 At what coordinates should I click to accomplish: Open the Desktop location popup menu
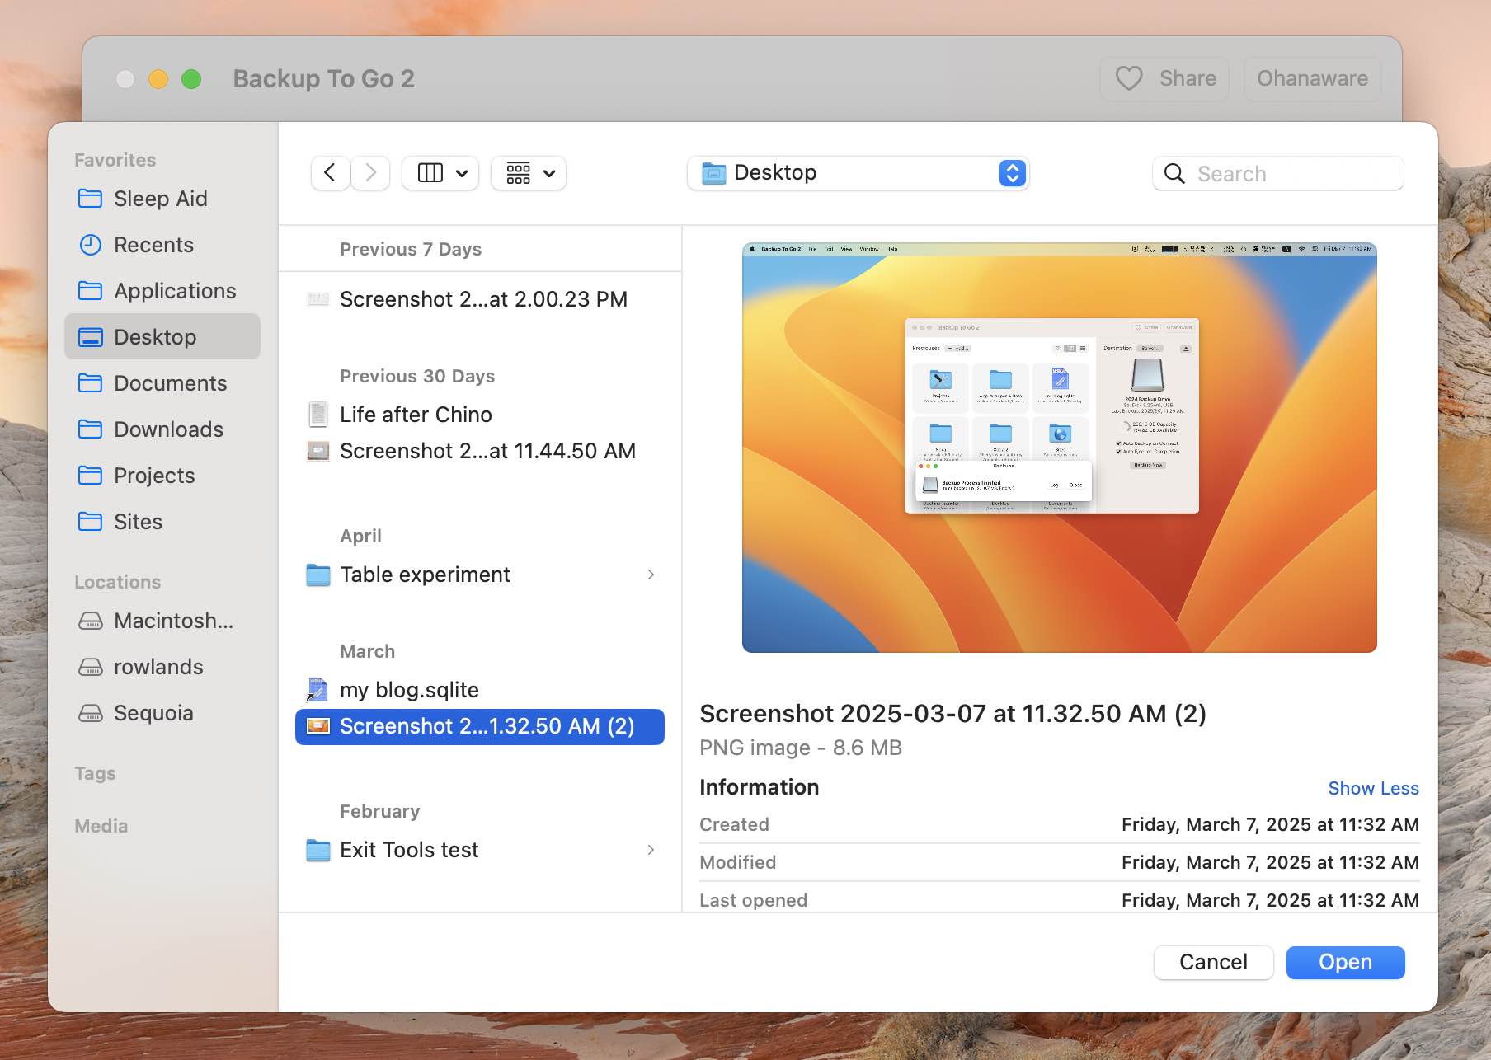pyautogui.click(x=858, y=173)
